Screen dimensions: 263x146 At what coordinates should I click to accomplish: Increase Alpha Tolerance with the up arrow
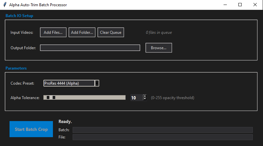coord(145,96)
